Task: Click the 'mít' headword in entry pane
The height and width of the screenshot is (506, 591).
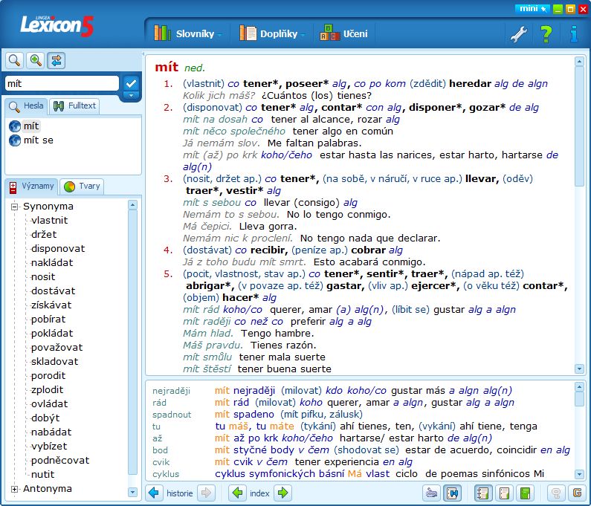Action: (167, 67)
